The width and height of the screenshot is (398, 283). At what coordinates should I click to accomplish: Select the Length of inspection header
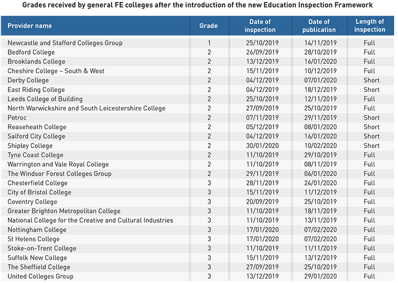pos(370,26)
